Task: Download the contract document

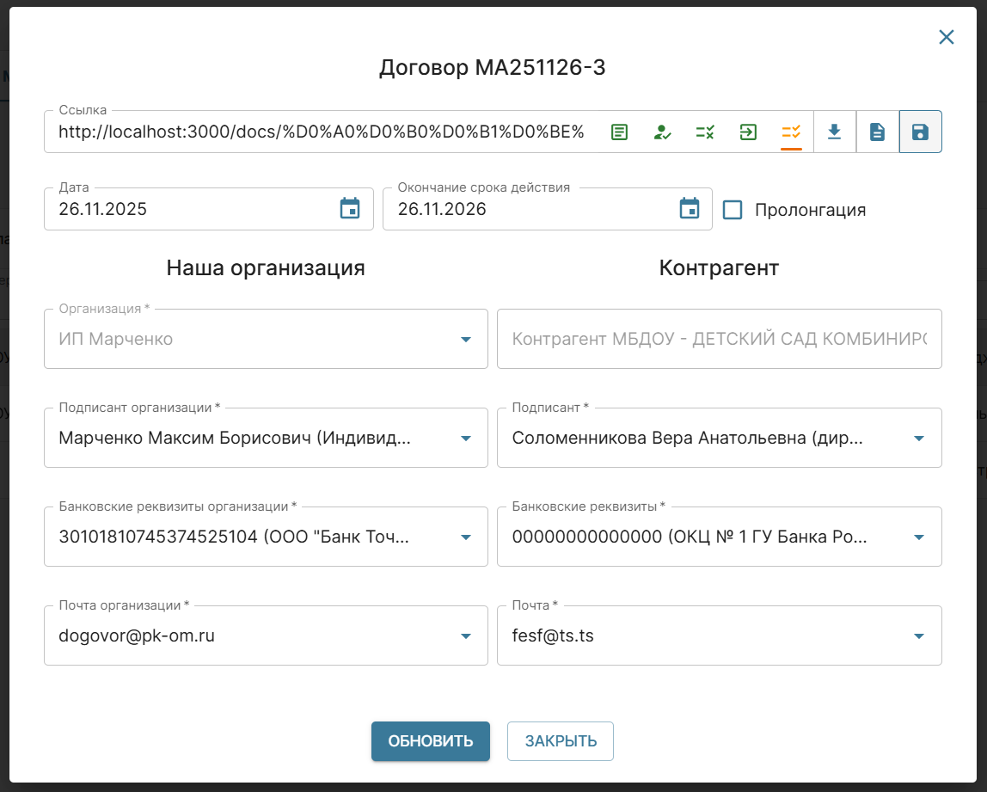Action: 834,132
